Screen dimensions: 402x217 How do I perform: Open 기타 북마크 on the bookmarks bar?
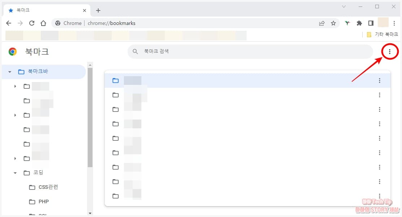coord(381,34)
